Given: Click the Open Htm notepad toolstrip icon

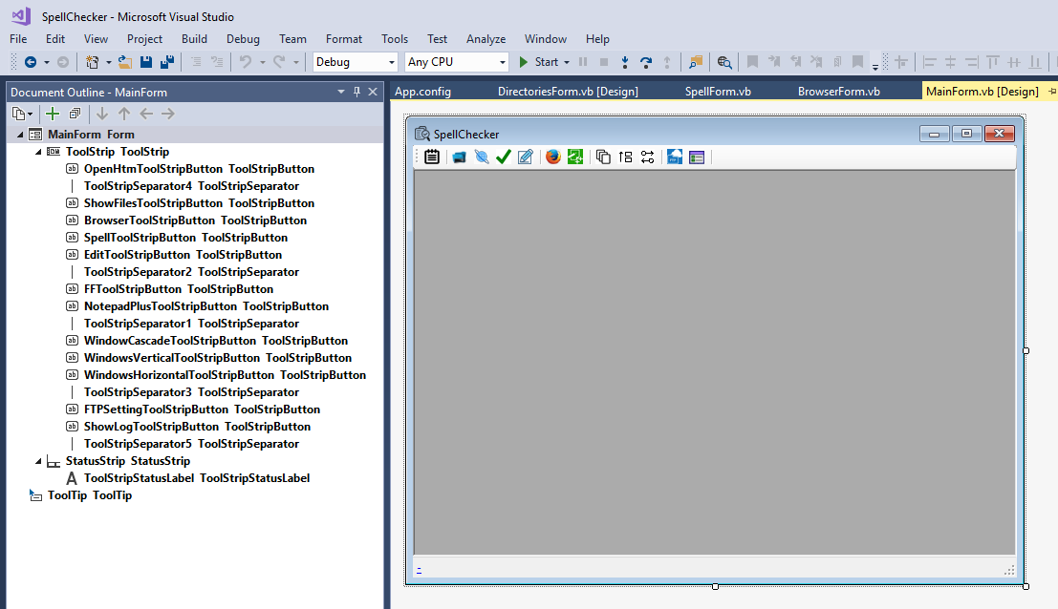Looking at the screenshot, I should coord(432,157).
